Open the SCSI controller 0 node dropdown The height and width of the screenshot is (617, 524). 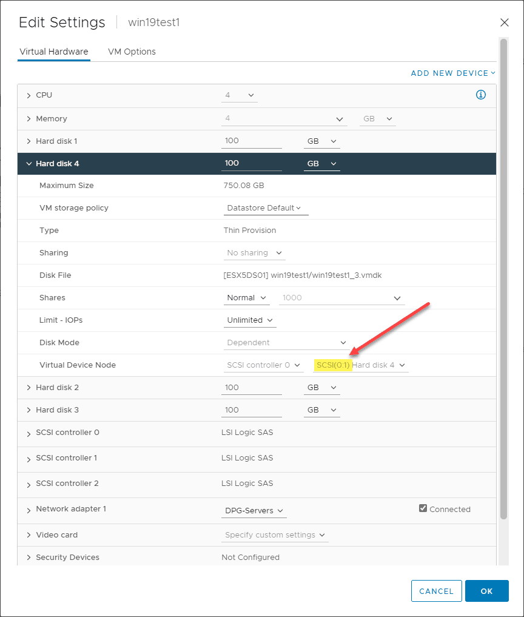[x=264, y=365]
